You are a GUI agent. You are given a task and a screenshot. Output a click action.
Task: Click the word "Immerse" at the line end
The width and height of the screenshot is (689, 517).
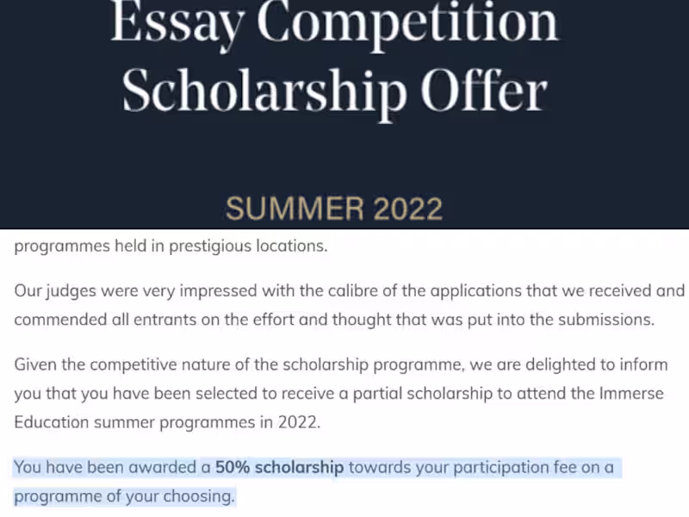pyautogui.click(x=633, y=394)
